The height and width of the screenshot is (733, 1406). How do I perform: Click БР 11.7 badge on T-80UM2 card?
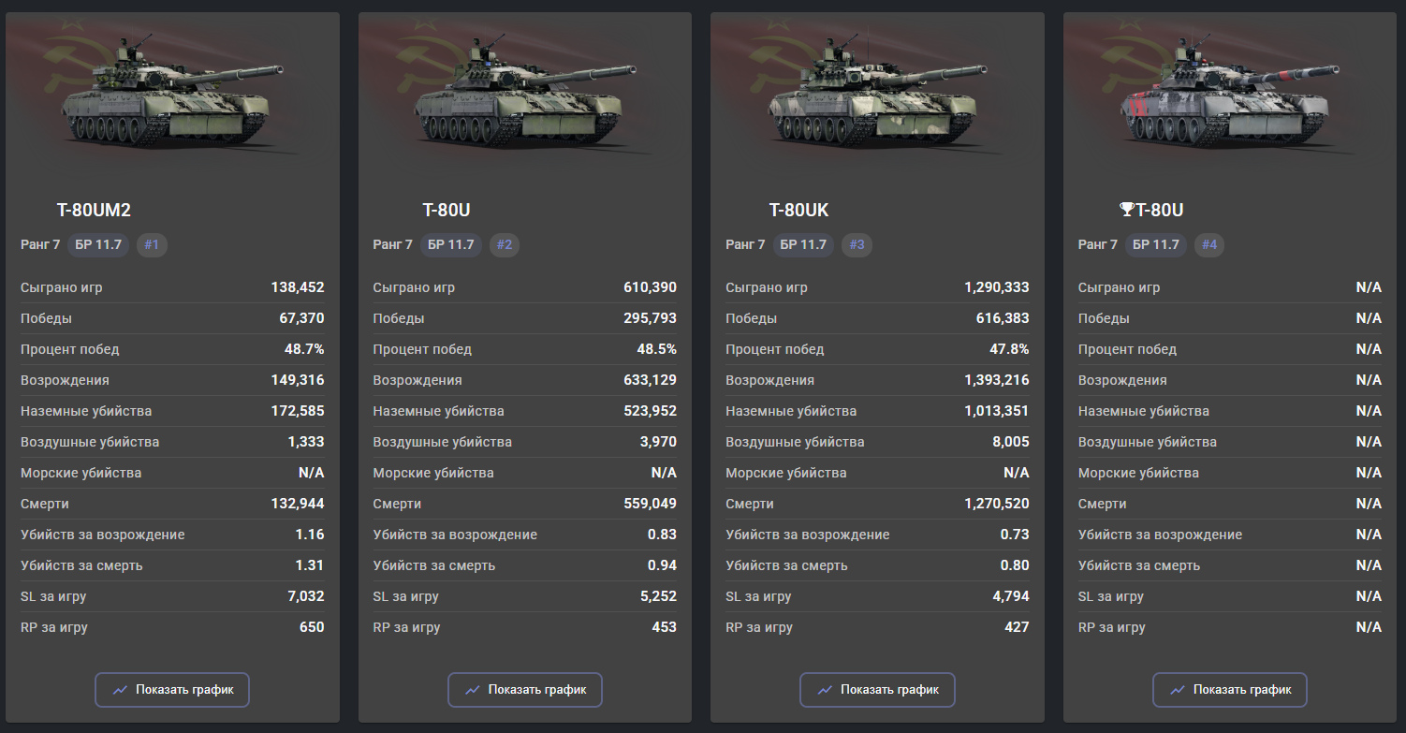pyautogui.click(x=97, y=245)
